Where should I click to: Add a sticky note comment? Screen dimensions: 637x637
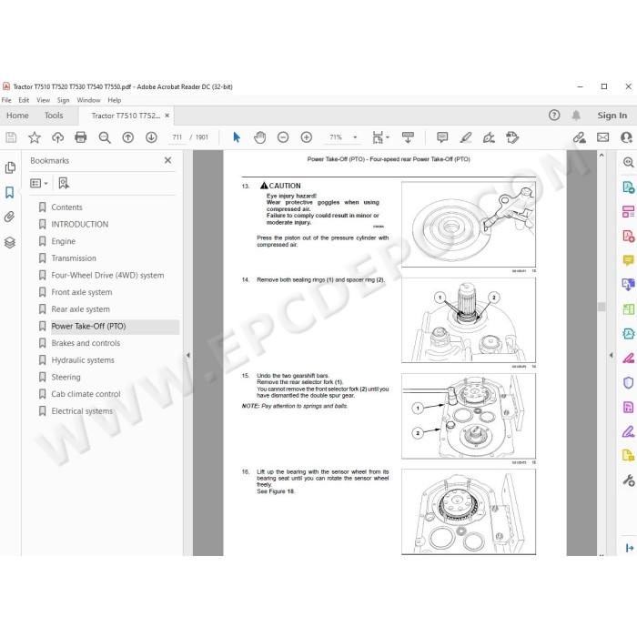pos(442,137)
